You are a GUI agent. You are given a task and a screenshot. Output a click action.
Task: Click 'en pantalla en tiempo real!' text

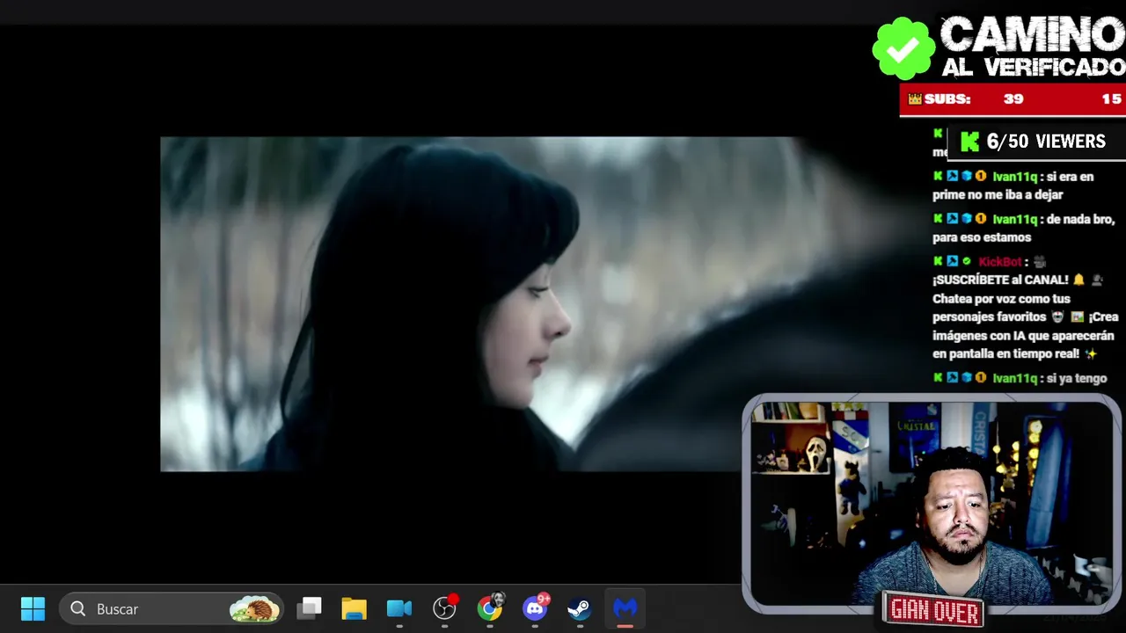(1006, 353)
